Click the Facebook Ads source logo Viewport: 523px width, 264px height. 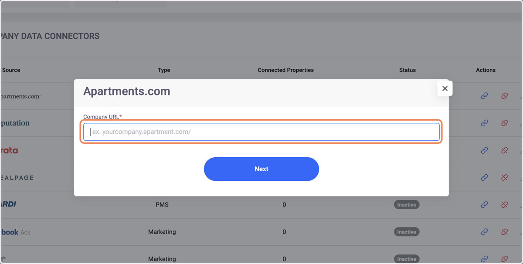click(x=16, y=232)
